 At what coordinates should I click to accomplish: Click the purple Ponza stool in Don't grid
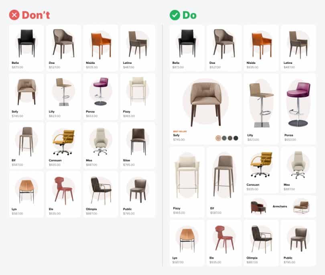point(101,97)
